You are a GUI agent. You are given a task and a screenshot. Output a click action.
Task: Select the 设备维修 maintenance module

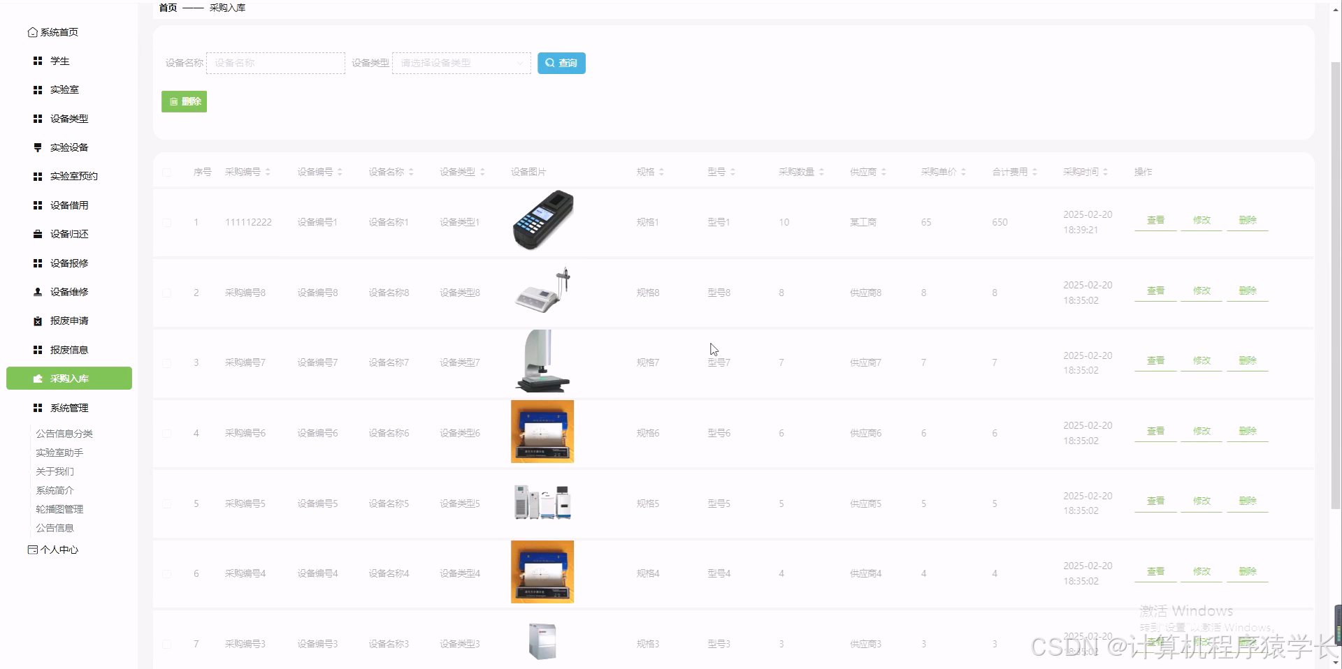click(68, 292)
